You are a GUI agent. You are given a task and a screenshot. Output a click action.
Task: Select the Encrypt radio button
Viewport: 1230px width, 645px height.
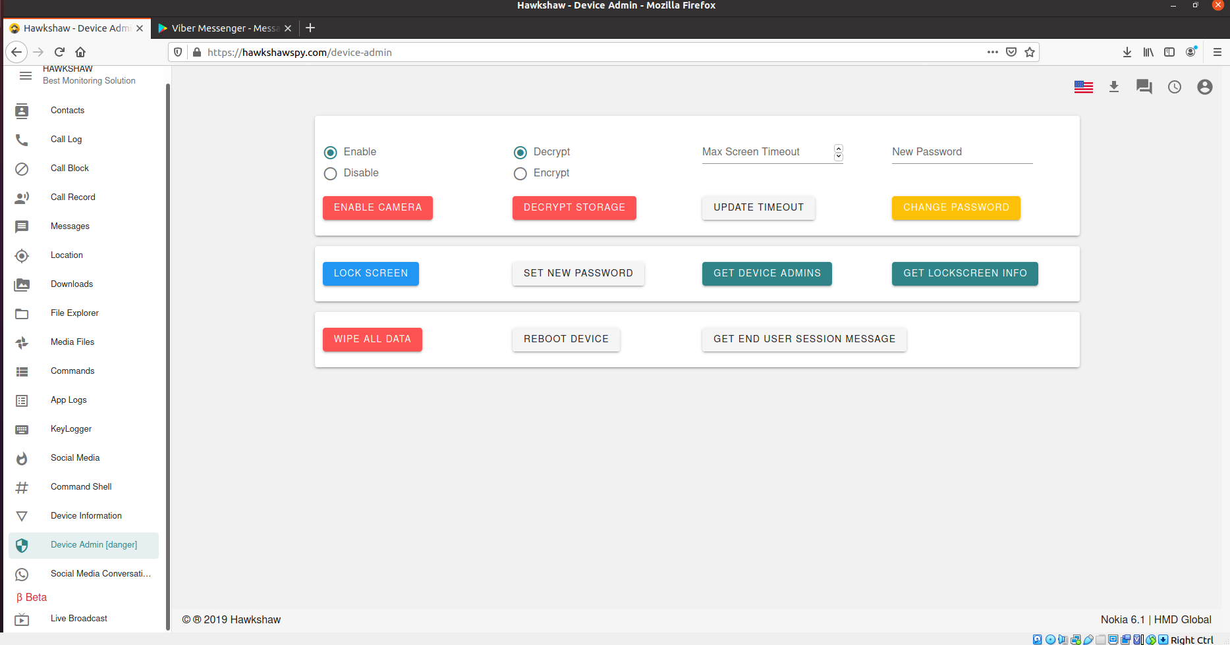(520, 174)
